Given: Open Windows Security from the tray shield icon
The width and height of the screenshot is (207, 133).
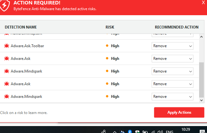Looking at the screenshot, I should [x=137, y=131].
